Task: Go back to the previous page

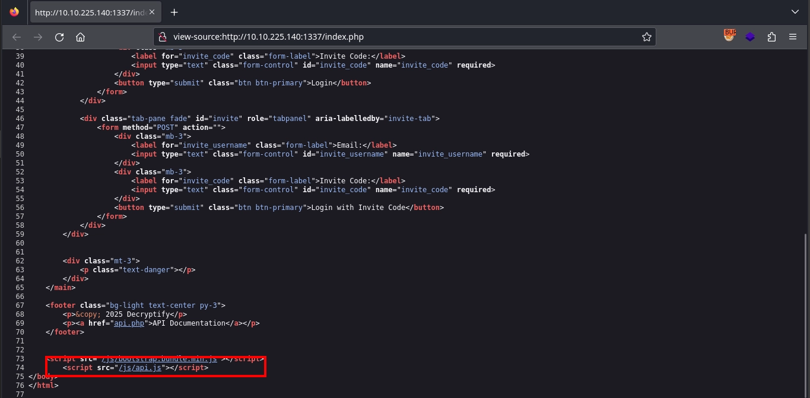Action: point(17,37)
